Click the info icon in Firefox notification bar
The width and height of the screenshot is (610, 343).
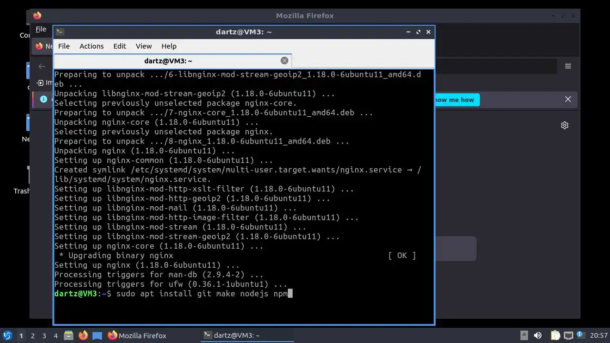click(x=44, y=99)
